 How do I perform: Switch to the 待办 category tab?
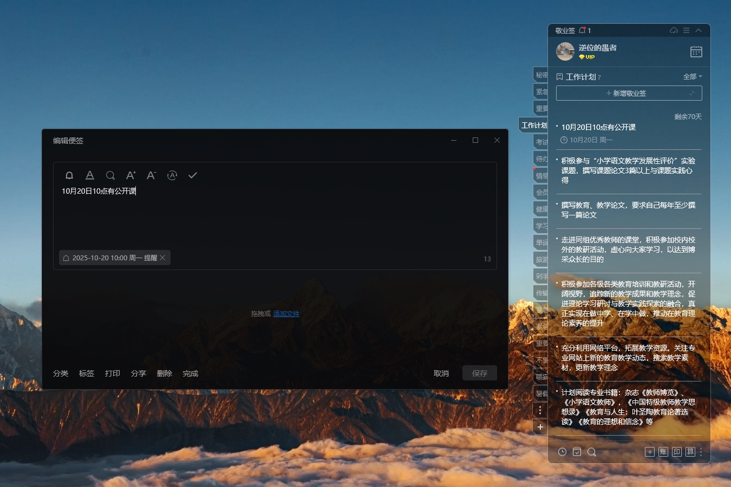tap(540, 159)
